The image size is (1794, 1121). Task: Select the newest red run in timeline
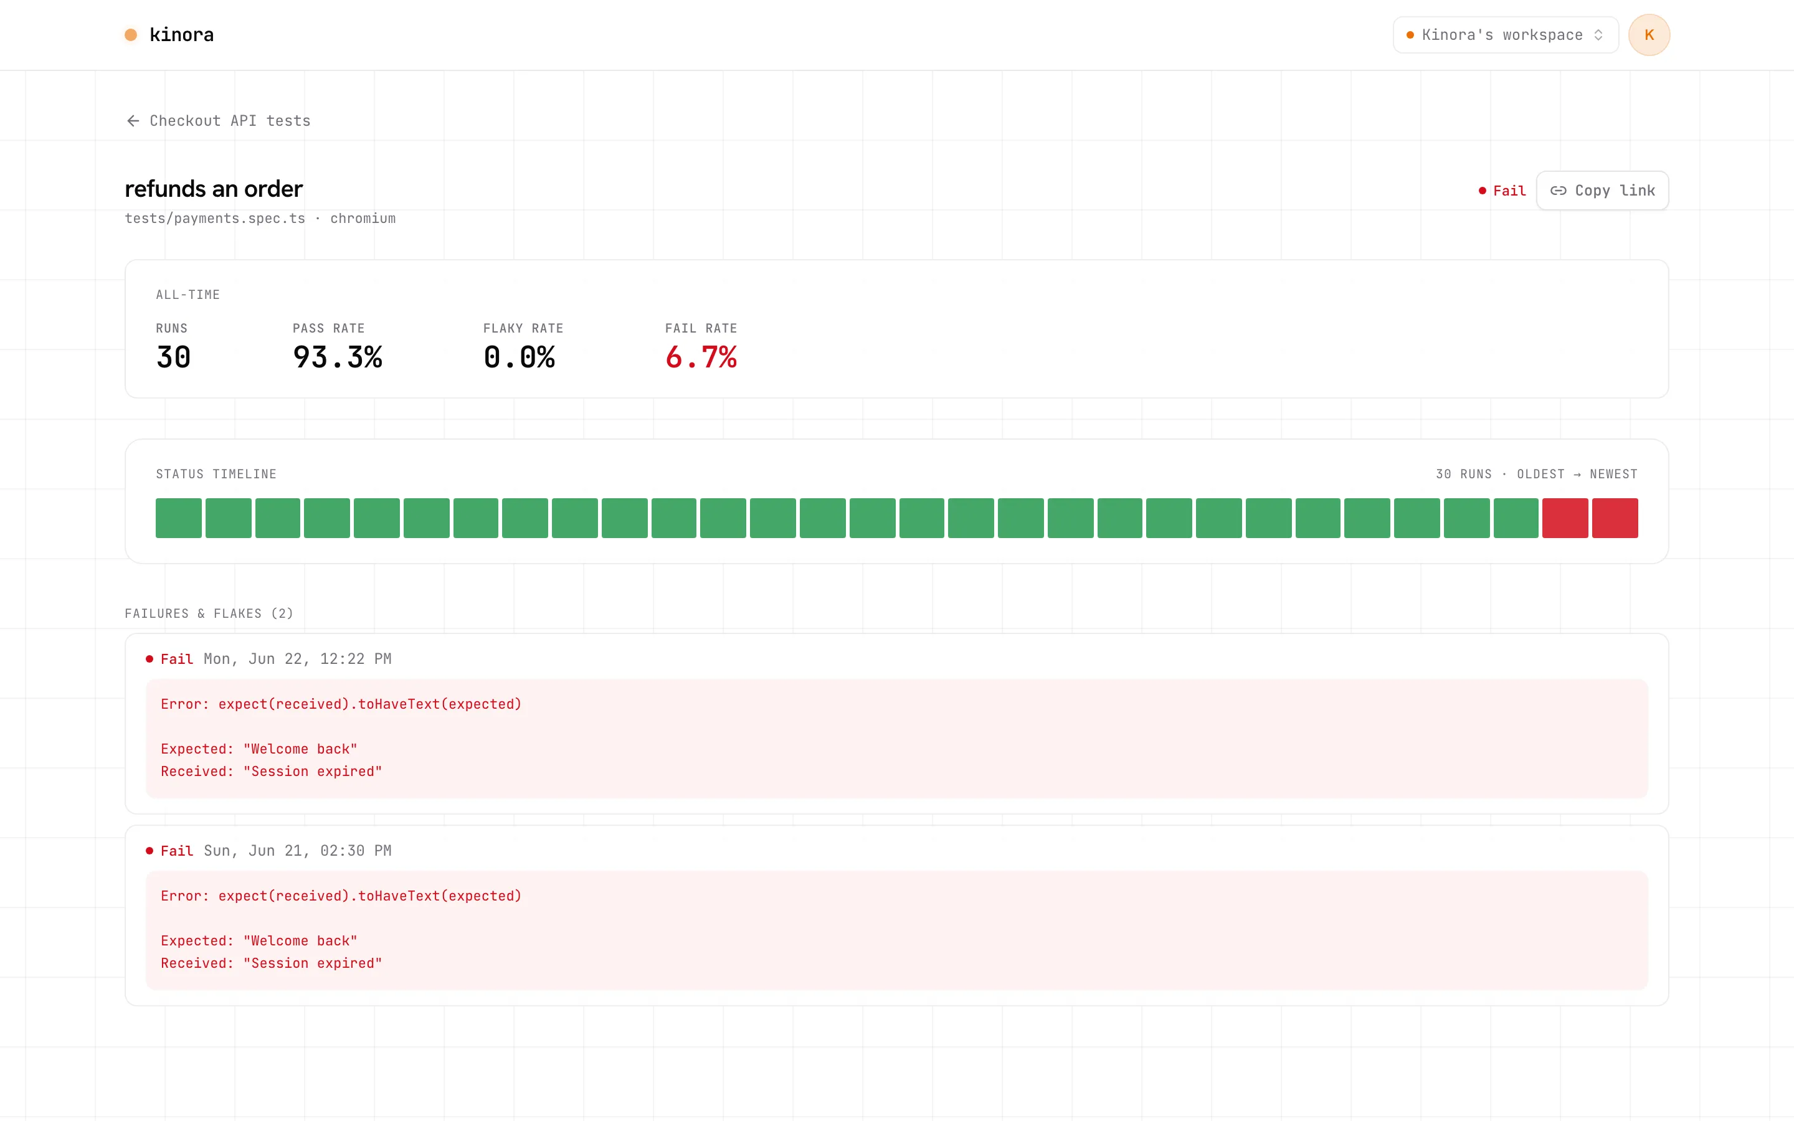point(1615,518)
